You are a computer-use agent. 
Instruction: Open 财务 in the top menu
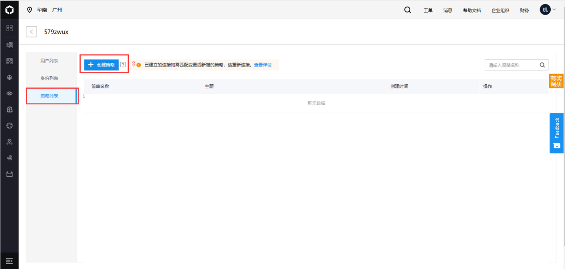coord(524,10)
